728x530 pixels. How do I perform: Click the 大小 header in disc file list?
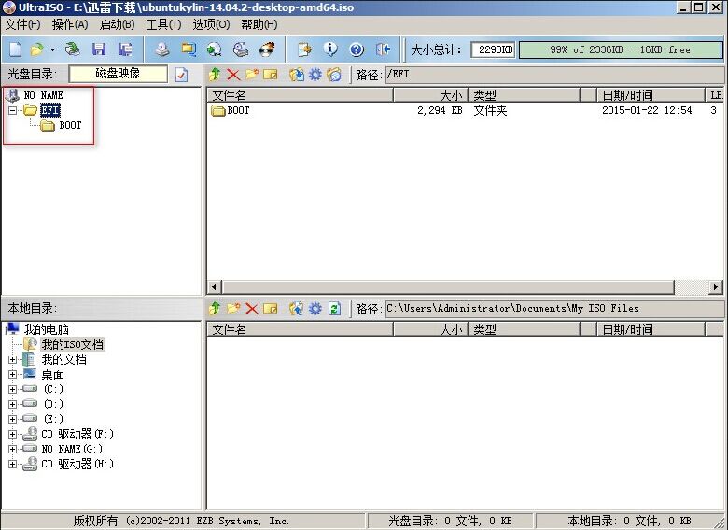tap(430, 95)
